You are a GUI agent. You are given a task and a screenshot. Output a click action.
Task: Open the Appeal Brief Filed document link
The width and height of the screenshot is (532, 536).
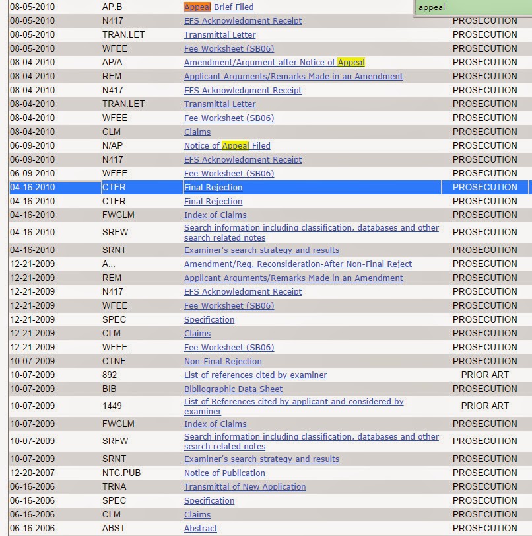tap(218, 7)
